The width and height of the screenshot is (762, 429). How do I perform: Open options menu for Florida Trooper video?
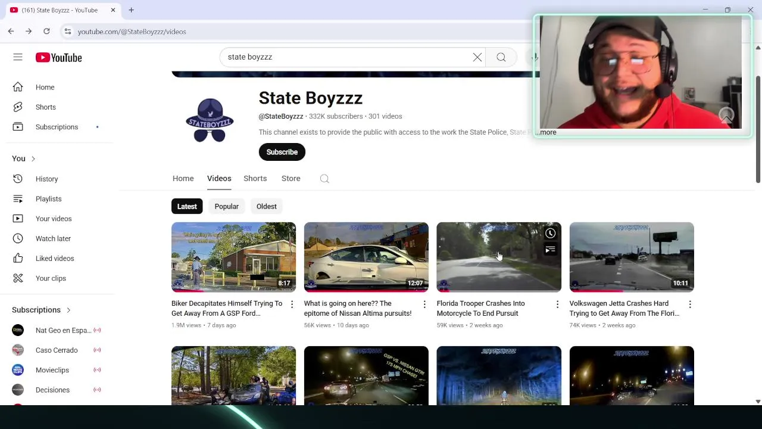pyautogui.click(x=557, y=304)
